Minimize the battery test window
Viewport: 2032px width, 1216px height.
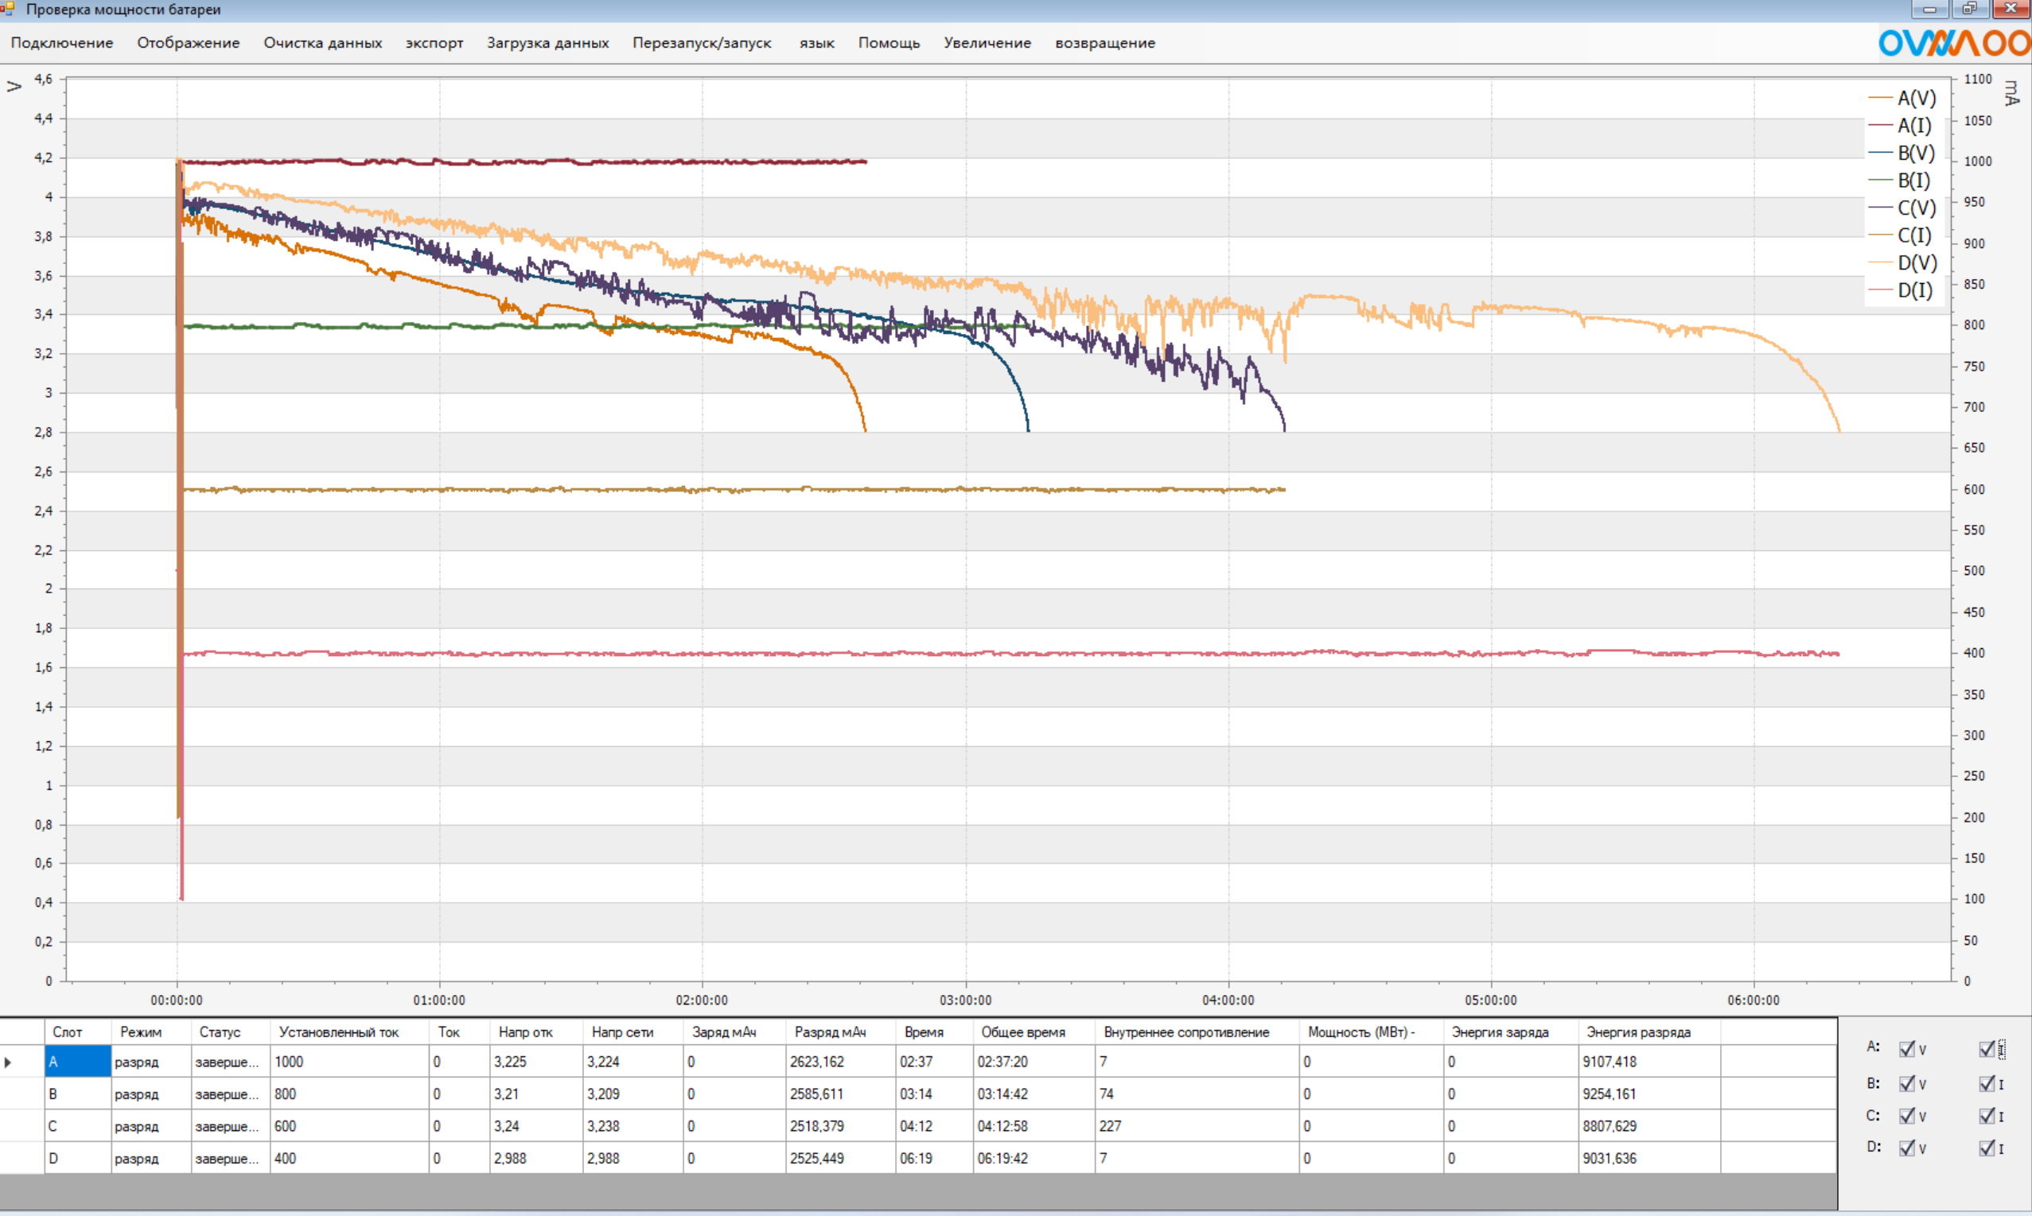pyautogui.click(x=1929, y=9)
